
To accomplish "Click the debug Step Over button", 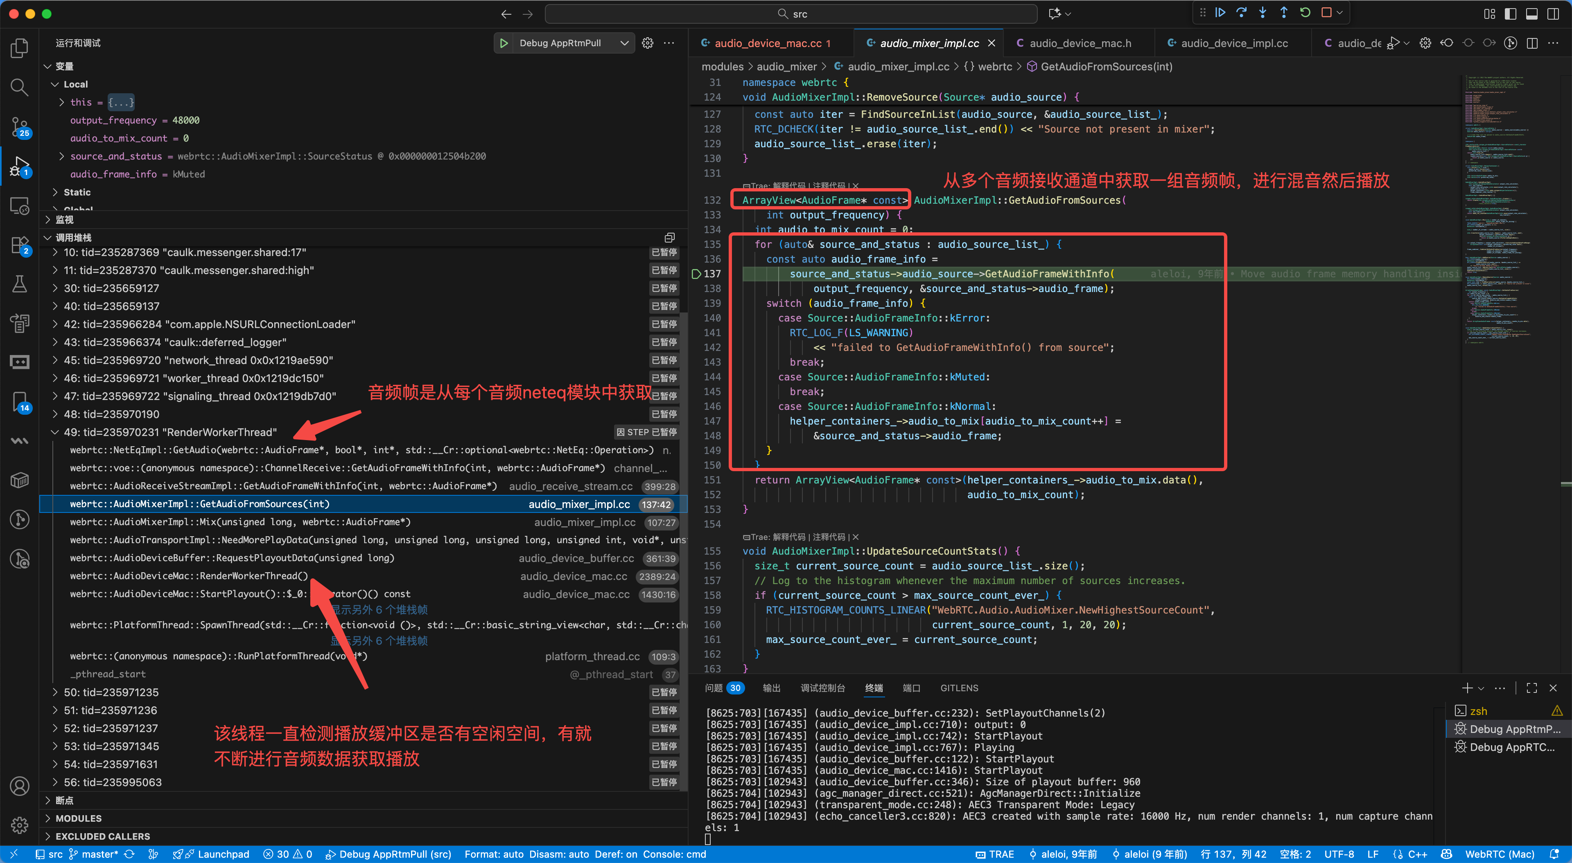I will click(1241, 13).
